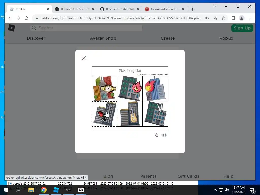Open the Robux menu item
260x195 pixels.
(226, 38)
